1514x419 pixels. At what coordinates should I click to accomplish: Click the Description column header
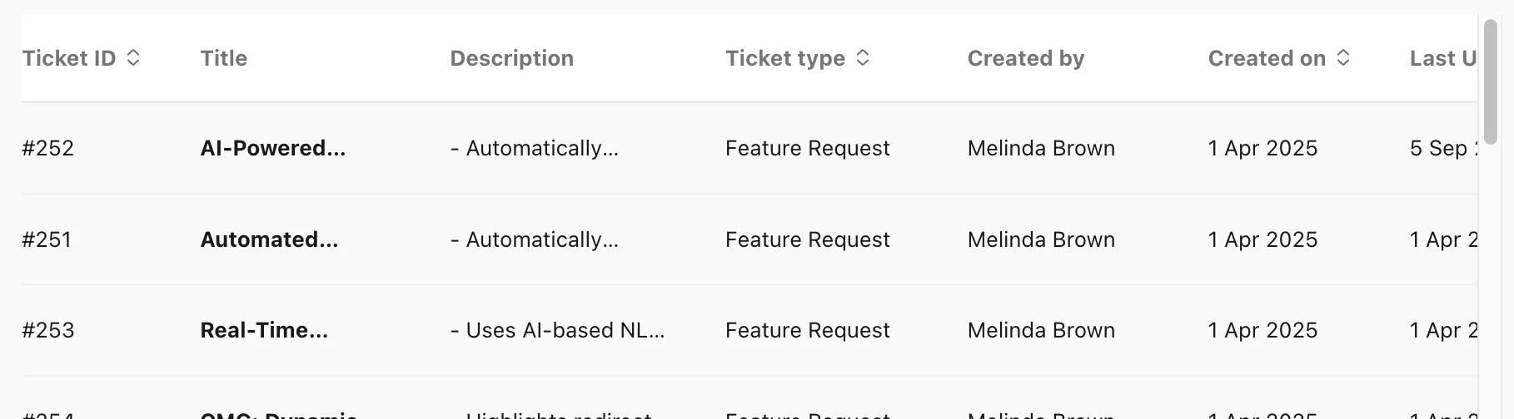[x=512, y=58]
